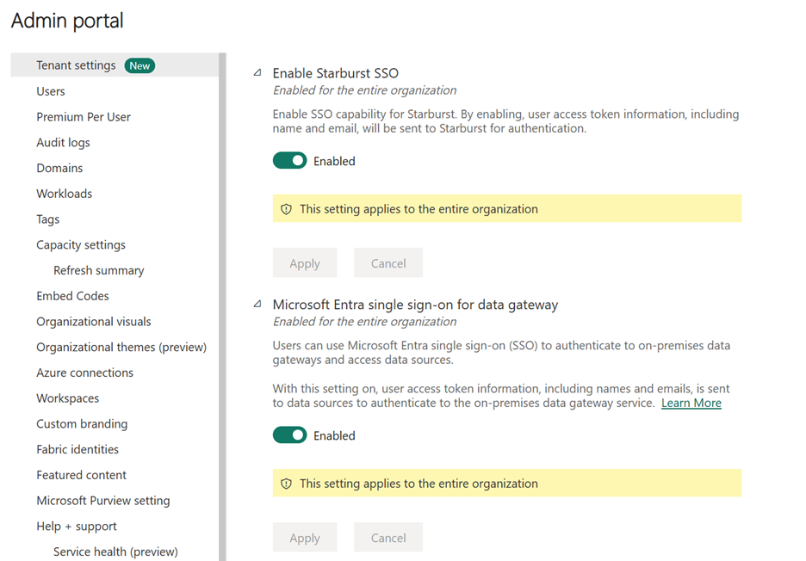Open Audit logs
The height and width of the screenshot is (561, 806).
coord(63,142)
